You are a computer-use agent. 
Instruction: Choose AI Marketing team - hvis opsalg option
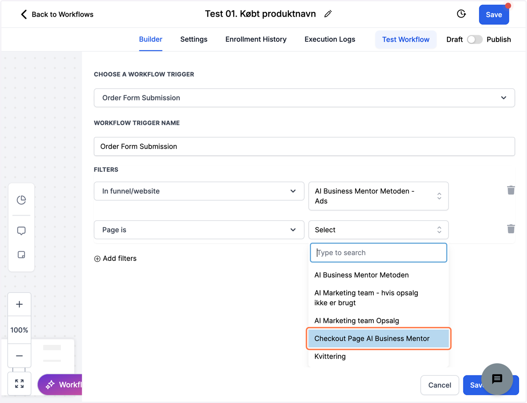379,298
